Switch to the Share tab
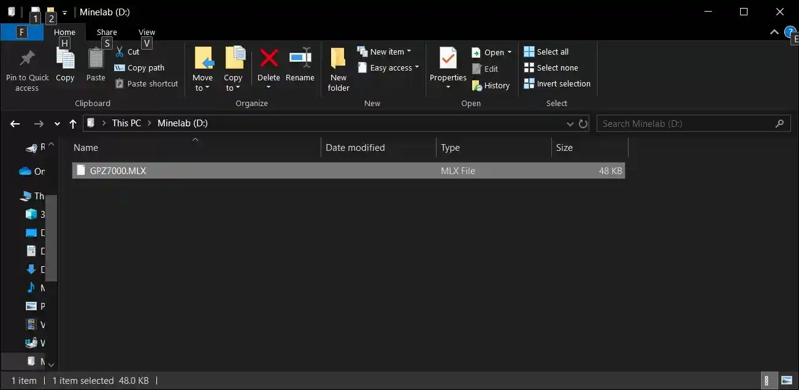This screenshot has width=799, height=390. [107, 32]
